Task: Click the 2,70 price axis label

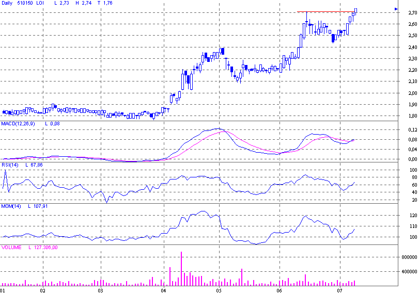Action: 408,12
